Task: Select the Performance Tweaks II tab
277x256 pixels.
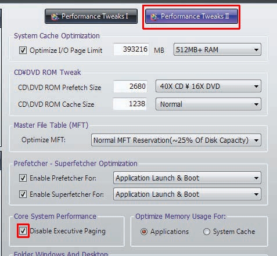Action: coord(192,16)
